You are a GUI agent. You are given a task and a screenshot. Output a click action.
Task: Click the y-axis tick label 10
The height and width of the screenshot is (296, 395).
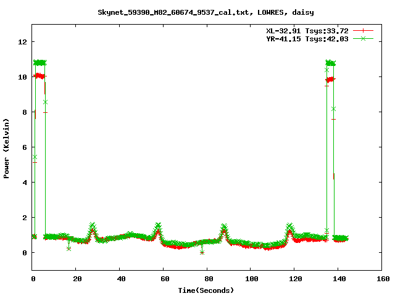pos(22,77)
